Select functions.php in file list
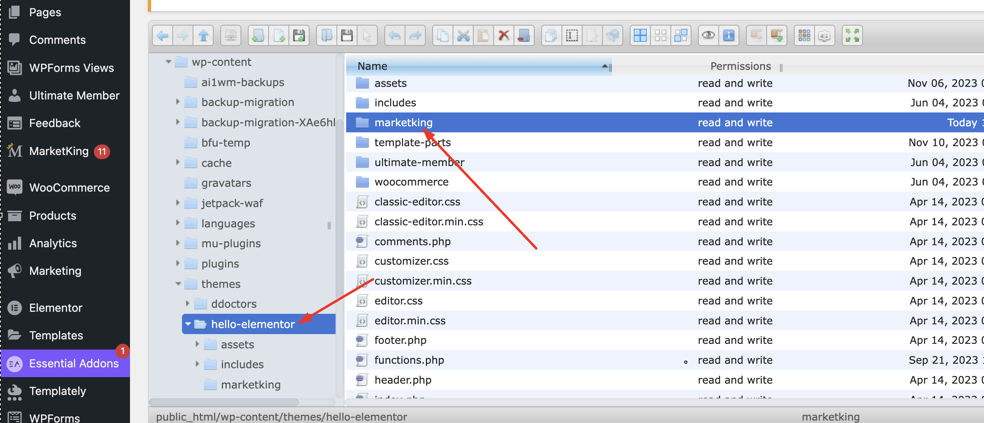Screen dimensions: 984x423 pos(665,360)
